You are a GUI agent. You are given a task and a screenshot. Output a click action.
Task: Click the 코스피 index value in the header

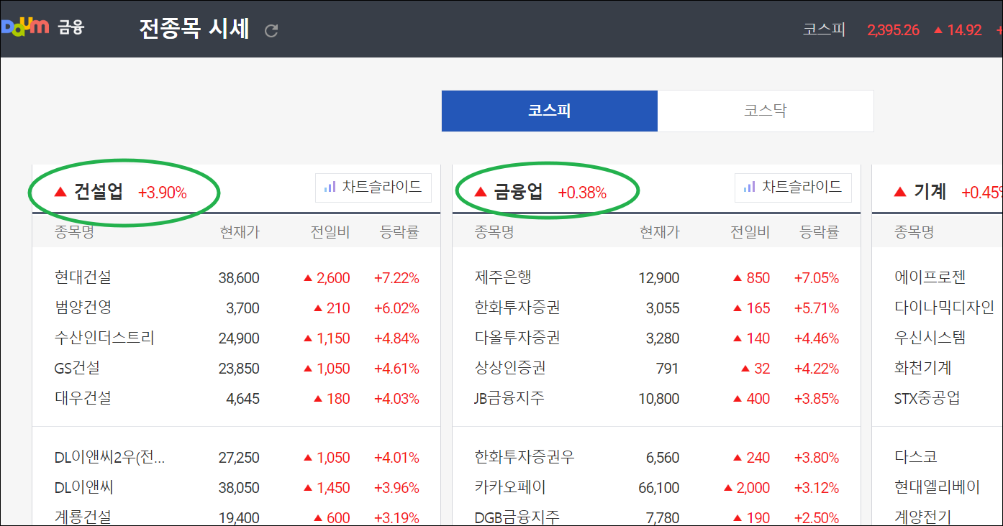(x=892, y=29)
